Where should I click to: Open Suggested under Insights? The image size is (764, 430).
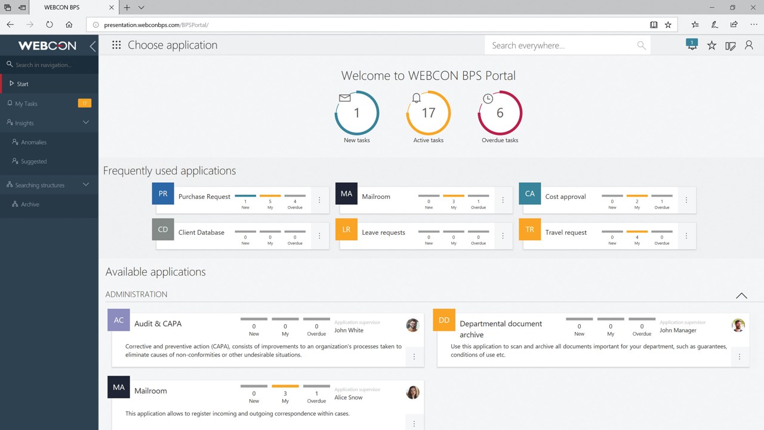click(50, 161)
